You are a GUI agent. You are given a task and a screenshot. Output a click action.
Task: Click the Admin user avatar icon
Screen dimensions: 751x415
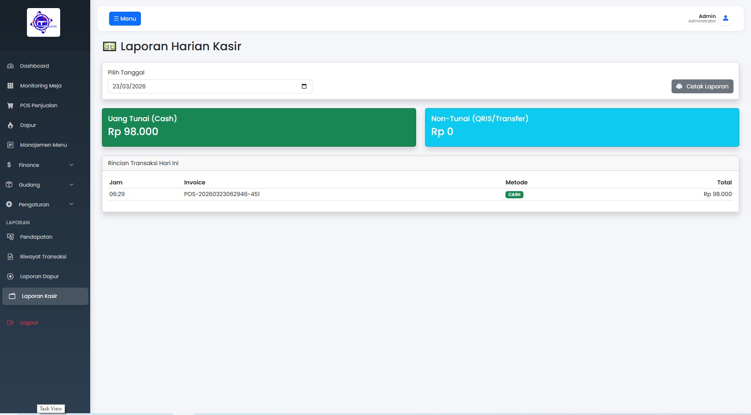point(725,18)
